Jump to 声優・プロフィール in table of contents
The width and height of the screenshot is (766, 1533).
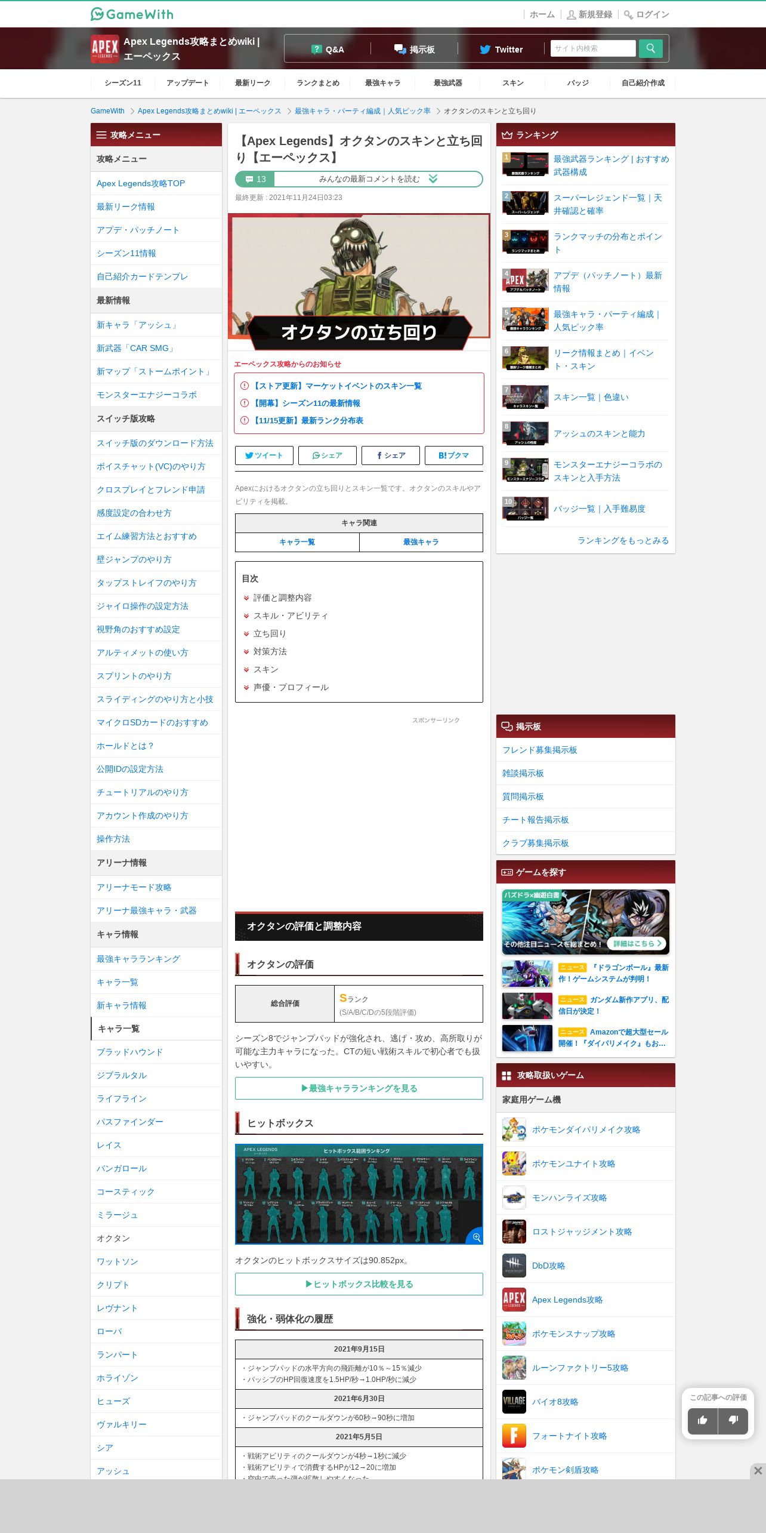[x=291, y=687]
